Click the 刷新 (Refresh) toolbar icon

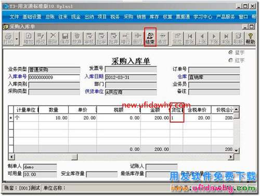click(238, 38)
